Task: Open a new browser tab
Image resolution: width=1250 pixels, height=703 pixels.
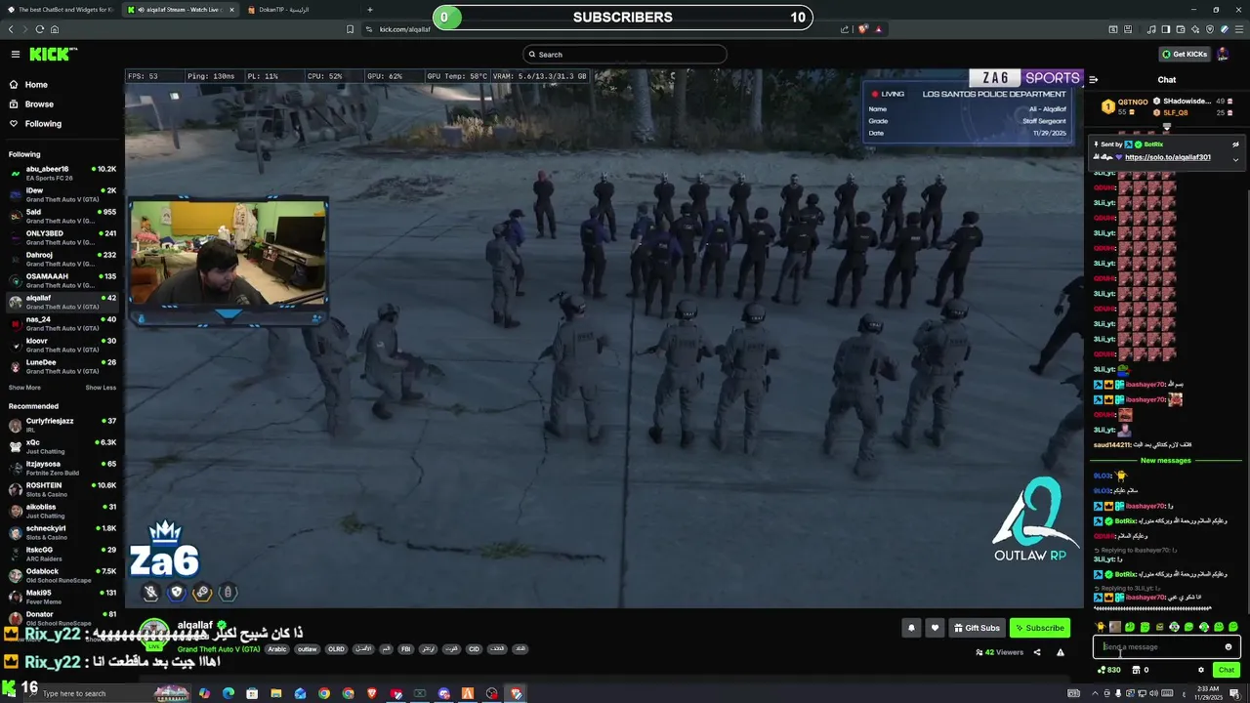Action: [369, 10]
